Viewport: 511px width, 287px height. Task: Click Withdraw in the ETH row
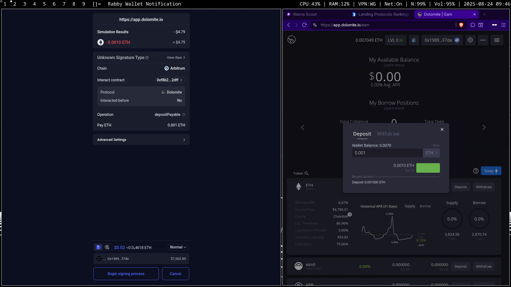point(484,187)
